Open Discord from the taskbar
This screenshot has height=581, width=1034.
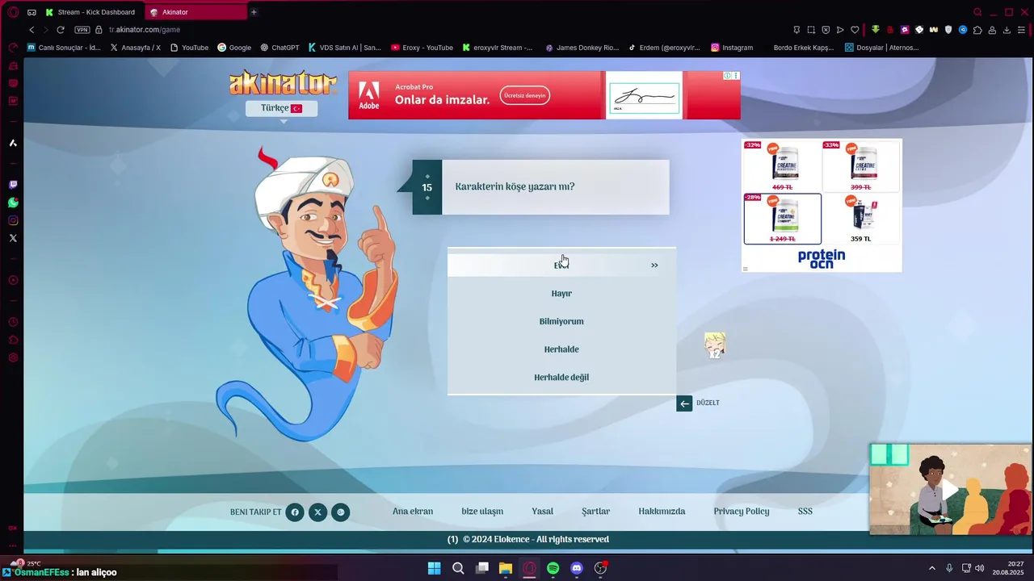577,568
